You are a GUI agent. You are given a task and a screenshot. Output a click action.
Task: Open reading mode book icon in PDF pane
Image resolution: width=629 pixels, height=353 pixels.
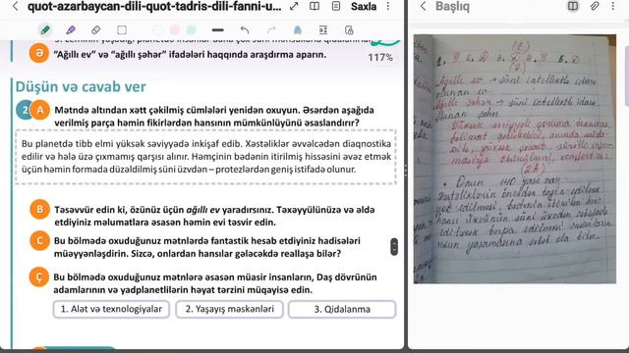[x=314, y=6]
